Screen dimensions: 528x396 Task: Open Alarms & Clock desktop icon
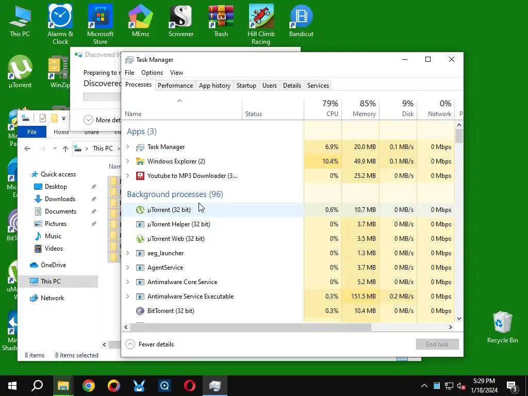coord(60,24)
